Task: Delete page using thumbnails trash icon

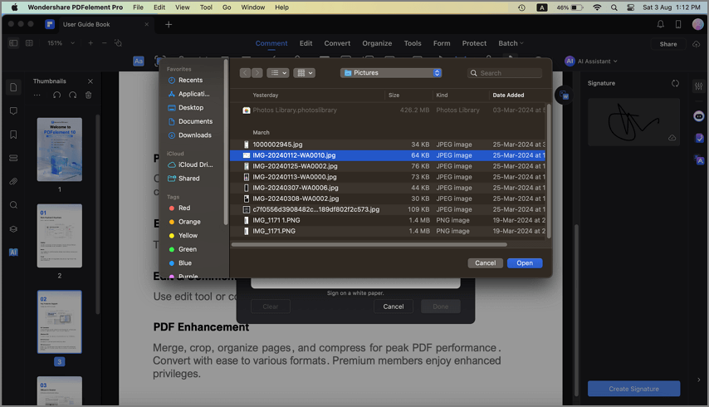Action: point(89,95)
